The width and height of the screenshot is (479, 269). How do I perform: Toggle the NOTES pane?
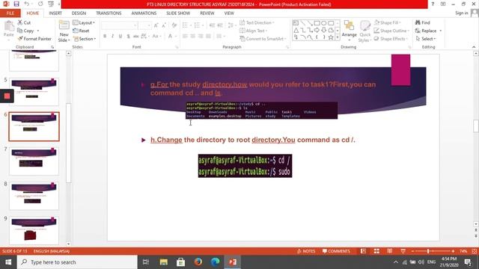306,251
